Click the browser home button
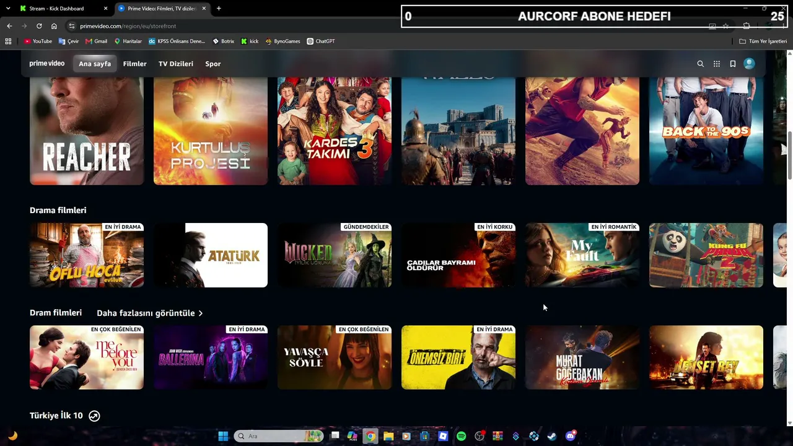This screenshot has width=793, height=446. pyautogui.click(x=54, y=26)
